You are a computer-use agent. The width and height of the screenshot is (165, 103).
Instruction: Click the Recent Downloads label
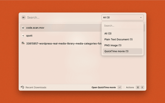pos(36,87)
